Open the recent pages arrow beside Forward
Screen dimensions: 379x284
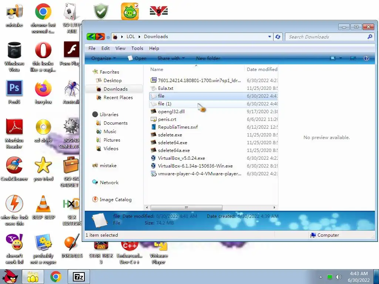(x=108, y=37)
